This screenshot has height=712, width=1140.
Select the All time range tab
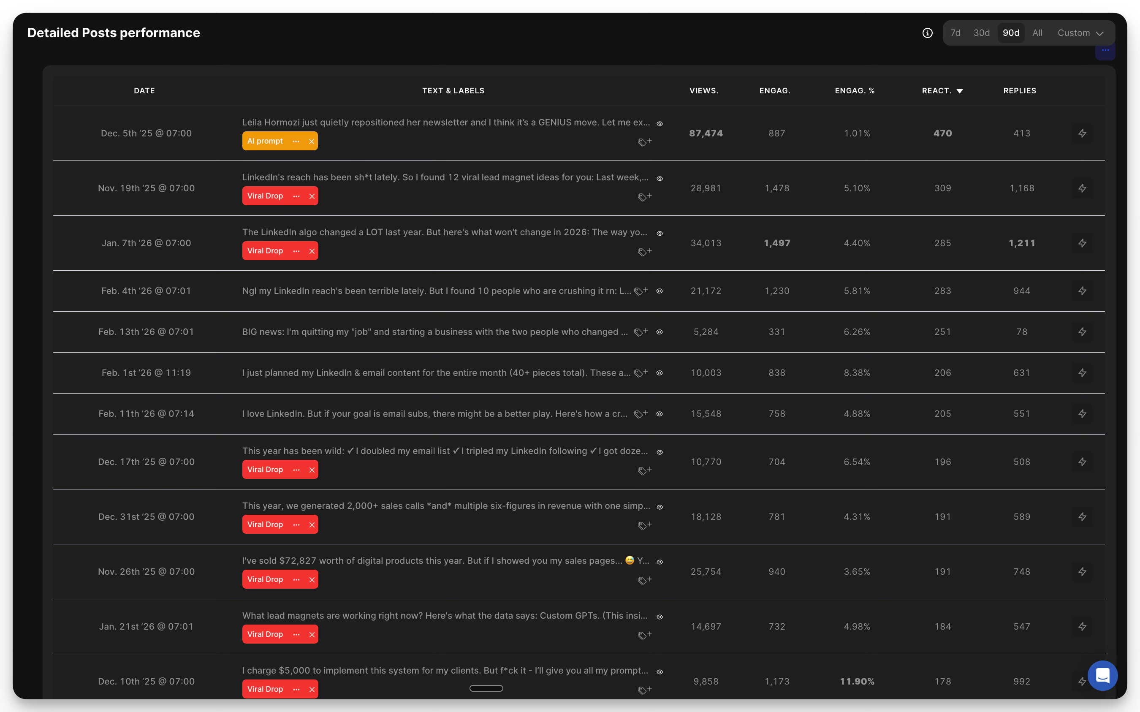pos(1037,33)
